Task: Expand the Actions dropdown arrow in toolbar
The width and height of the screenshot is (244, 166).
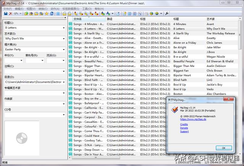Action: click(112, 14)
